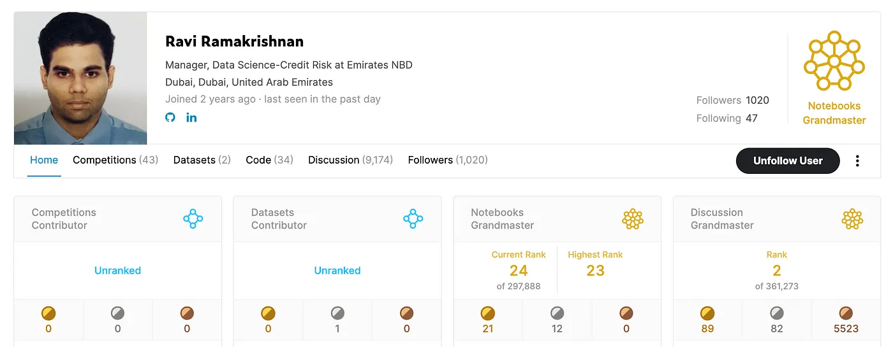Click Ravi Ramakrishnan's profile photo
The image size is (893, 347).
click(80, 78)
